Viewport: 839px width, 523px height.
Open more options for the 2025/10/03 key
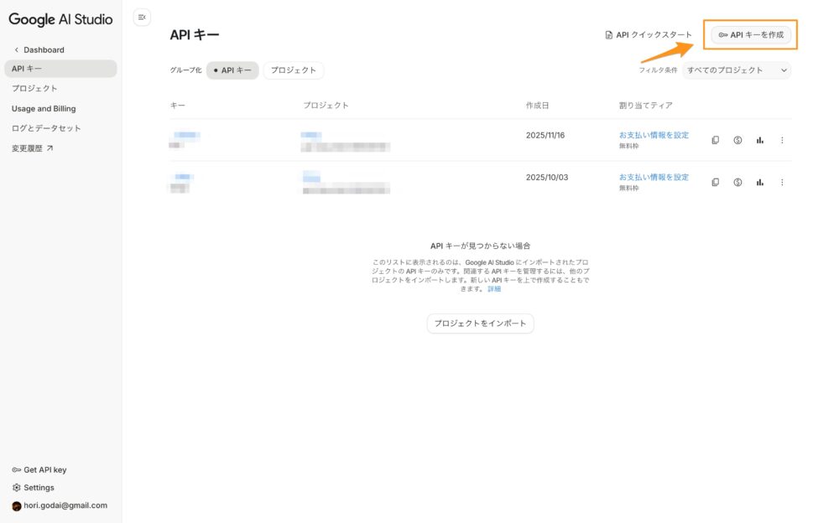(782, 182)
